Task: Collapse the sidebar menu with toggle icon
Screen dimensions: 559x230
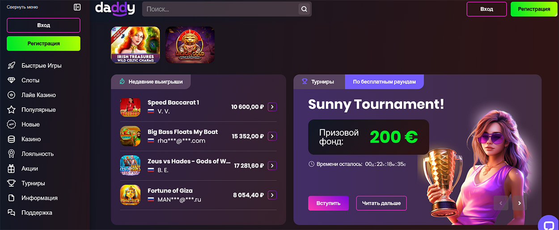Action: tap(77, 7)
